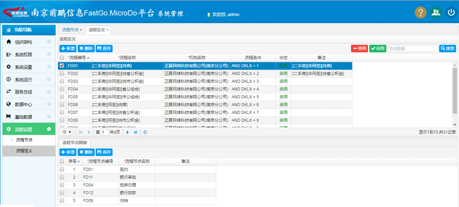Toggle select-all checkbox in 流程定义 grid

coord(62,57)
